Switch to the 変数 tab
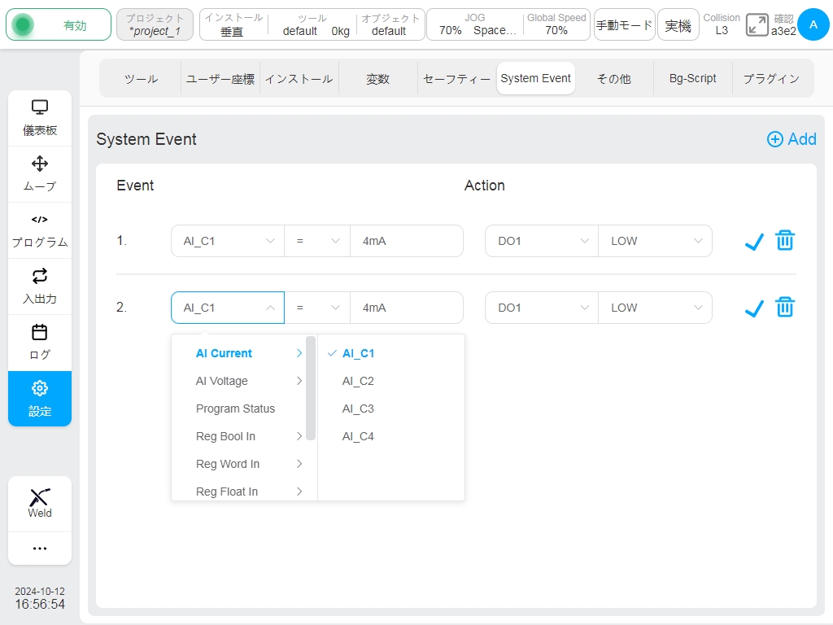This screenshot has width=833, height=625. coord(377,79)
